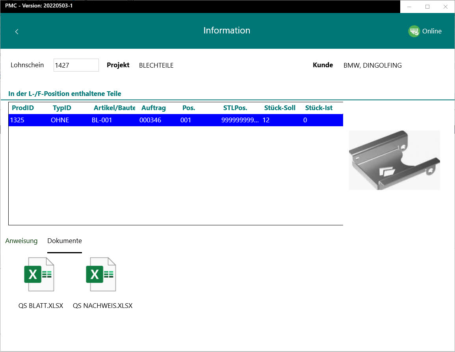
Task: Click the Projekt label
Action: pyautogui.click(x=118, y=65)
